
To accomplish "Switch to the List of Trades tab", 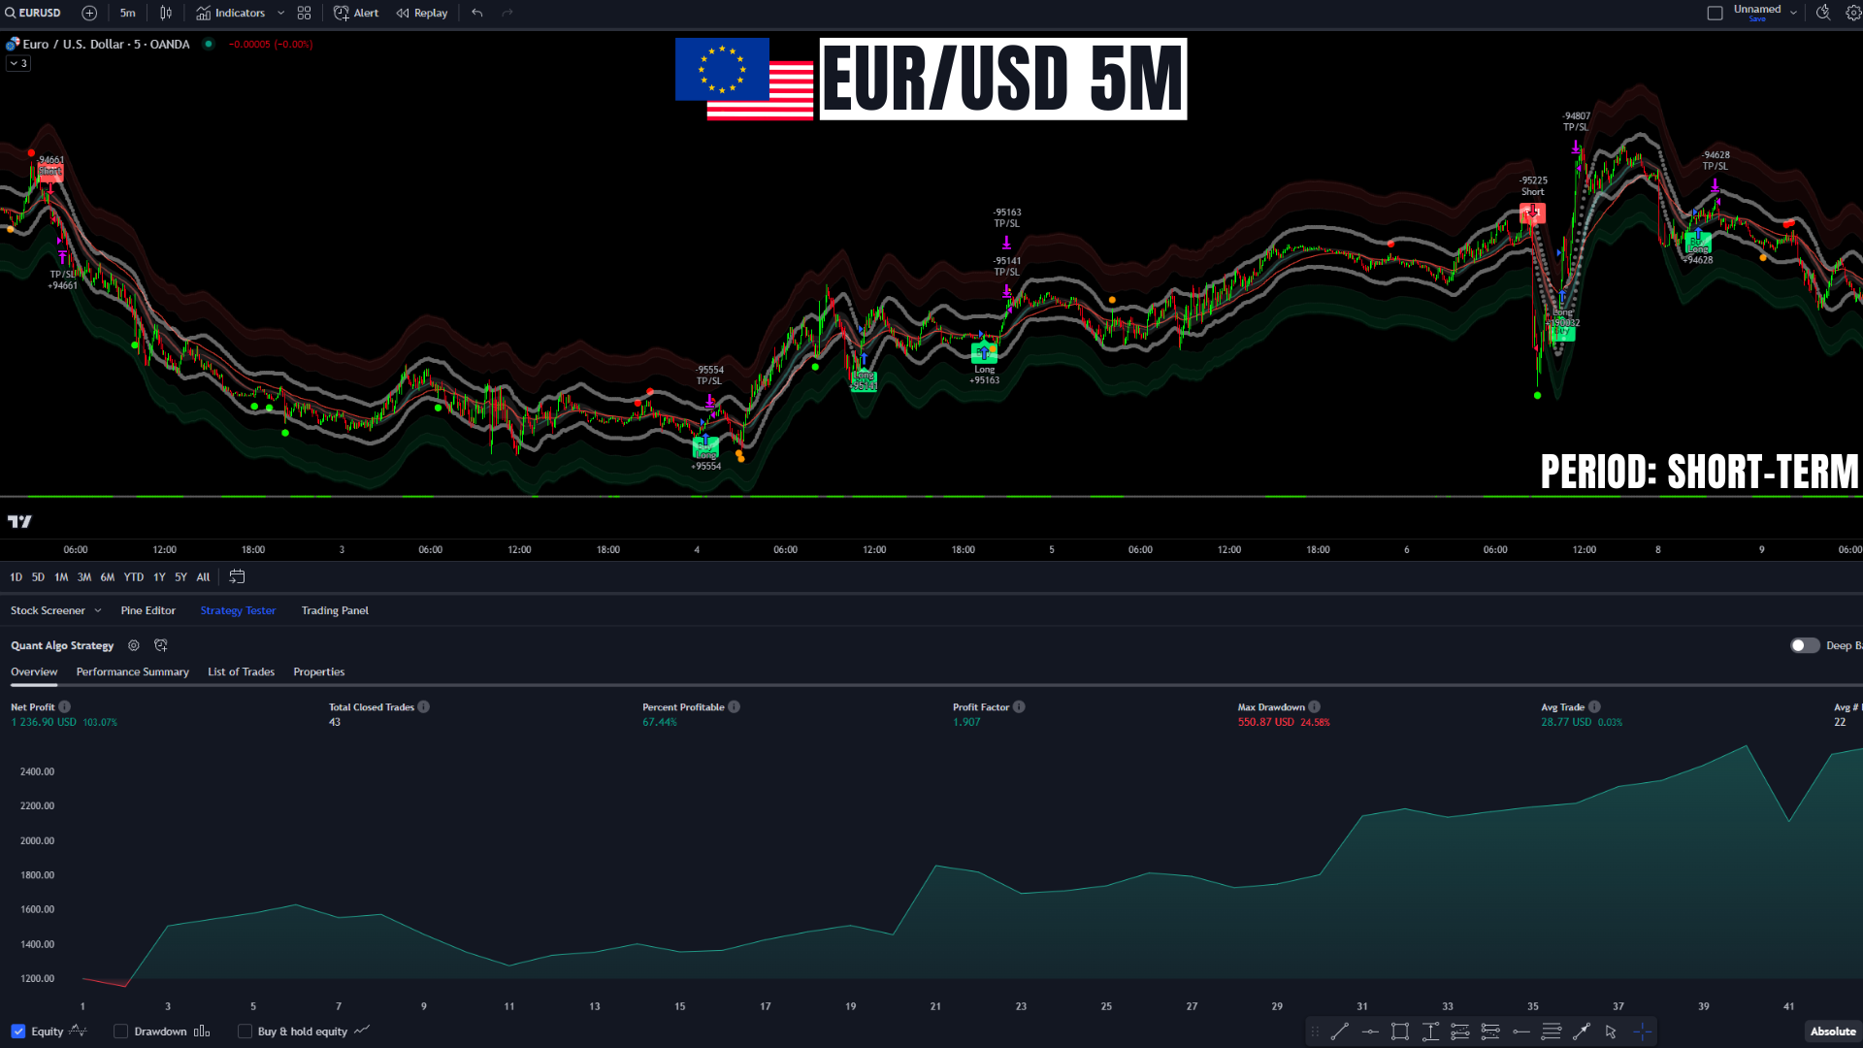I will pos(241,671).
